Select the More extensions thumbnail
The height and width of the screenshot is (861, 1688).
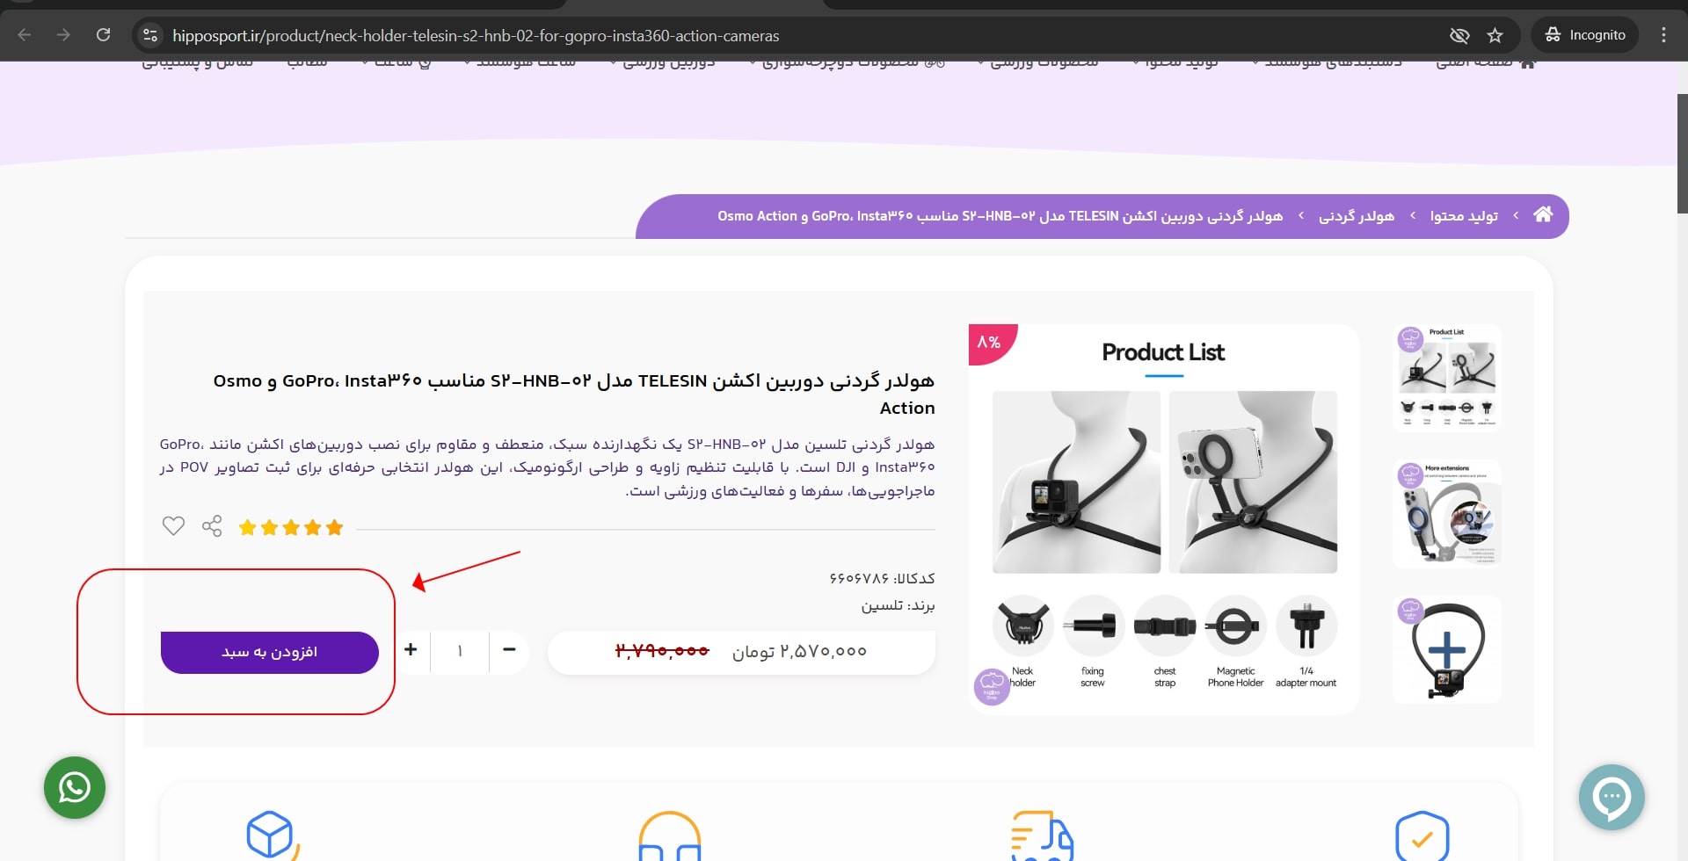pyautogui.click(x=1447, y=514)
